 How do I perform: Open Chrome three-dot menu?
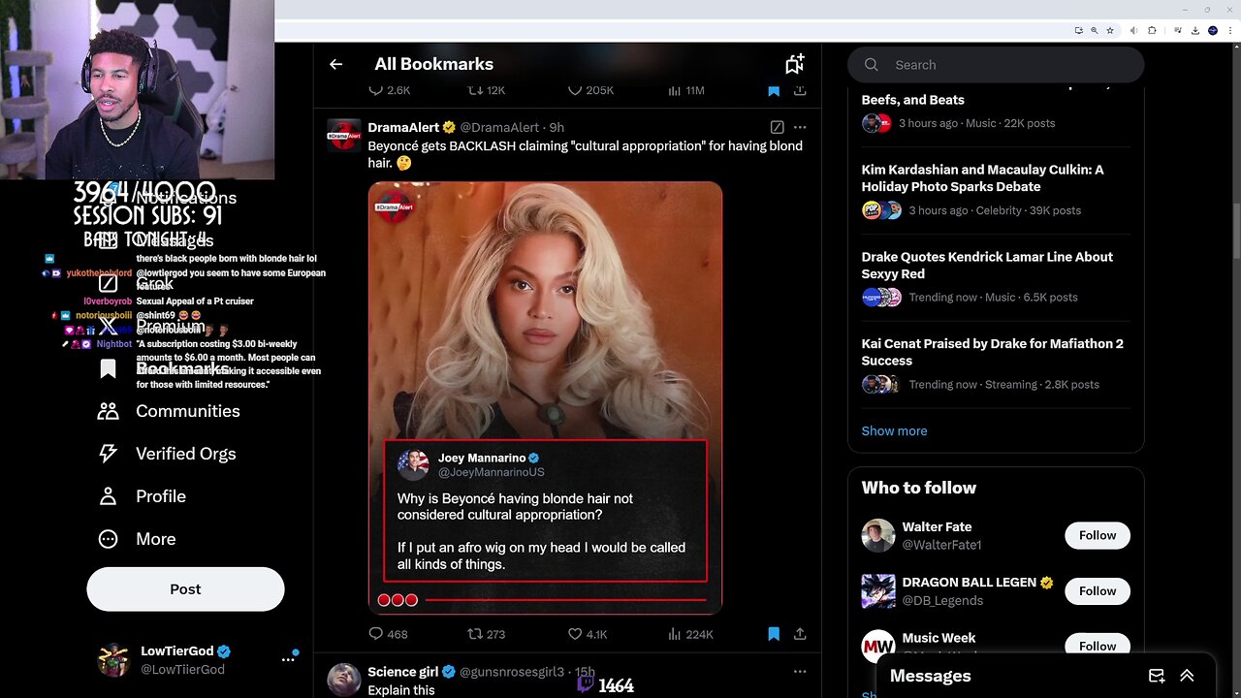1230,31
